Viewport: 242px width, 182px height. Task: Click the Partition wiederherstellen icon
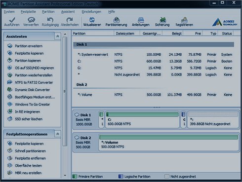tap(10, 75)
